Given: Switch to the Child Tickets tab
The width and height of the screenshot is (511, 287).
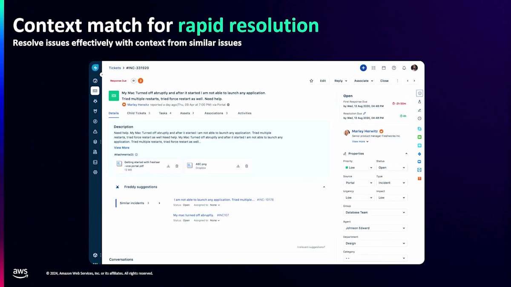Looking at the screenshot, I should (138, 113).
